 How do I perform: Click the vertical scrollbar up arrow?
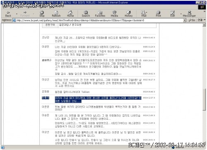pos(204,25)
